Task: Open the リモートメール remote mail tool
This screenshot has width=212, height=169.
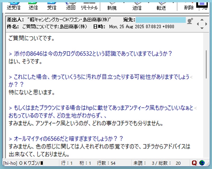Action: tap(89, 6)
